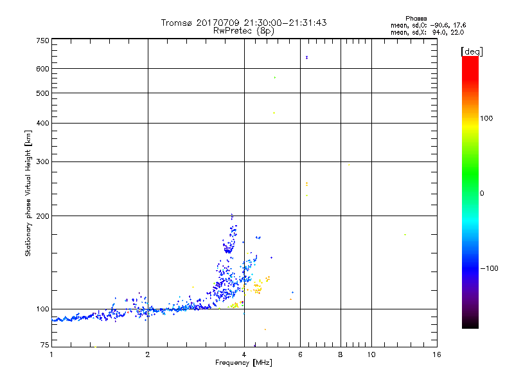This screenshot has width=514, height=386.
Task: Click the x-axis tick label '2'
Action: pyautogui.click(x=148, y=354)
